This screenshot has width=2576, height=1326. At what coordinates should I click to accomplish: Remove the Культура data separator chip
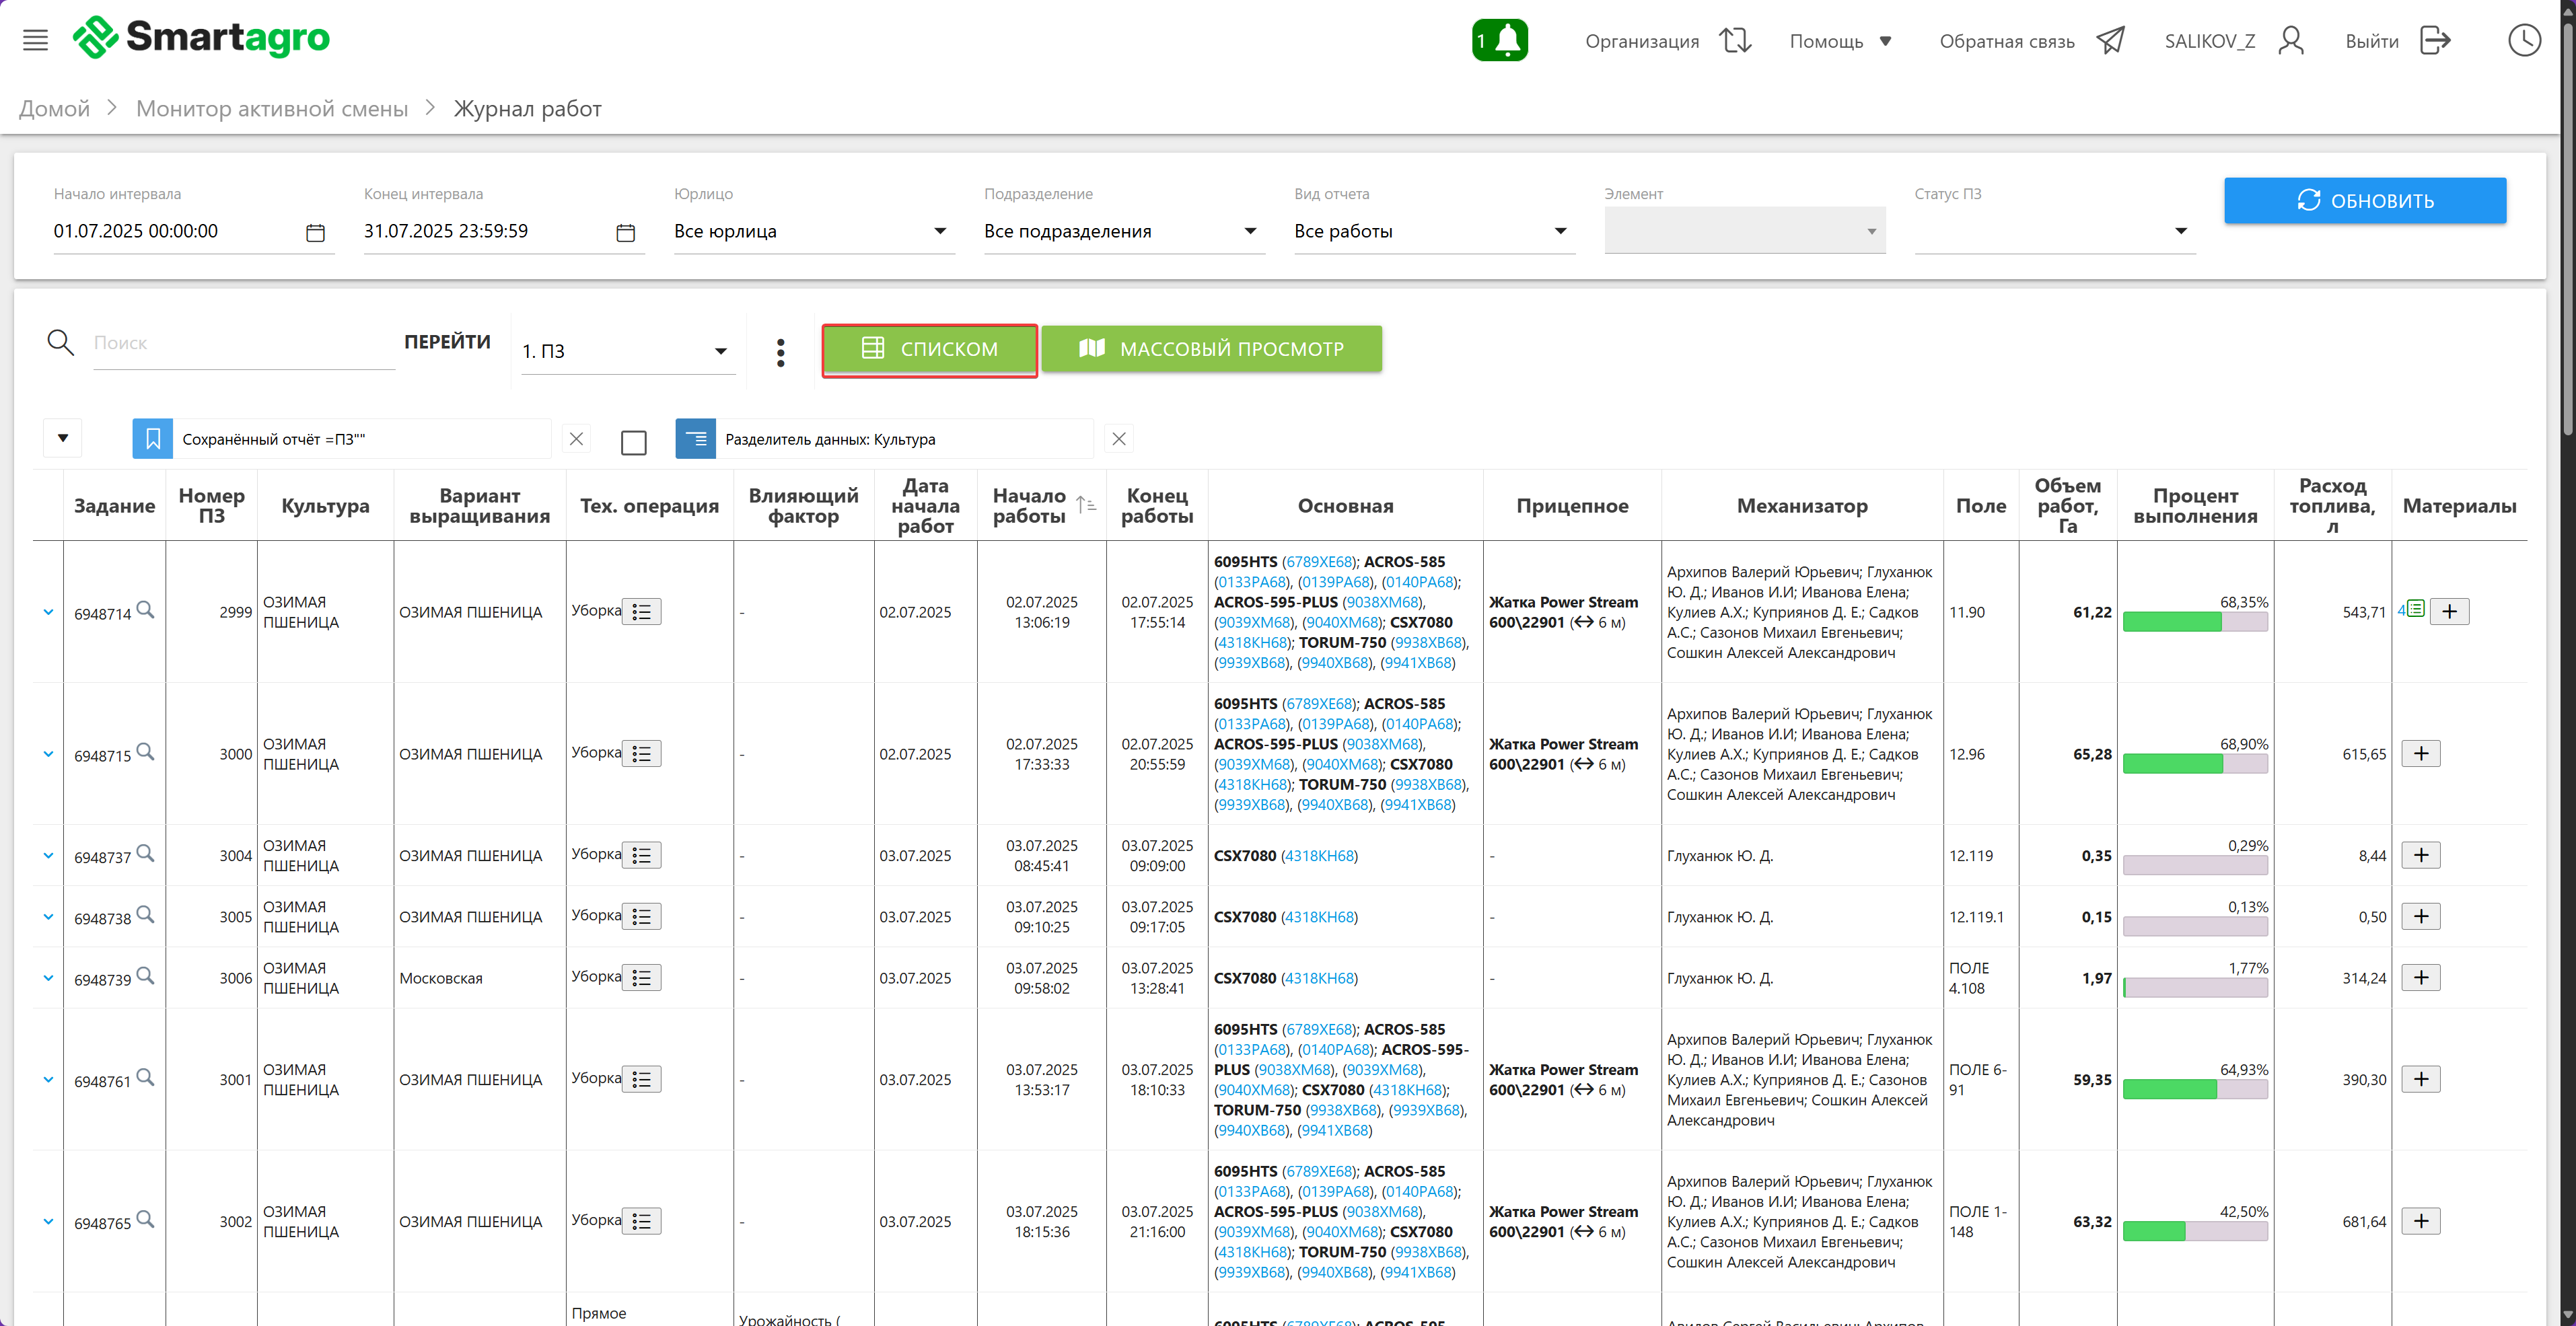pos(1119,439)
